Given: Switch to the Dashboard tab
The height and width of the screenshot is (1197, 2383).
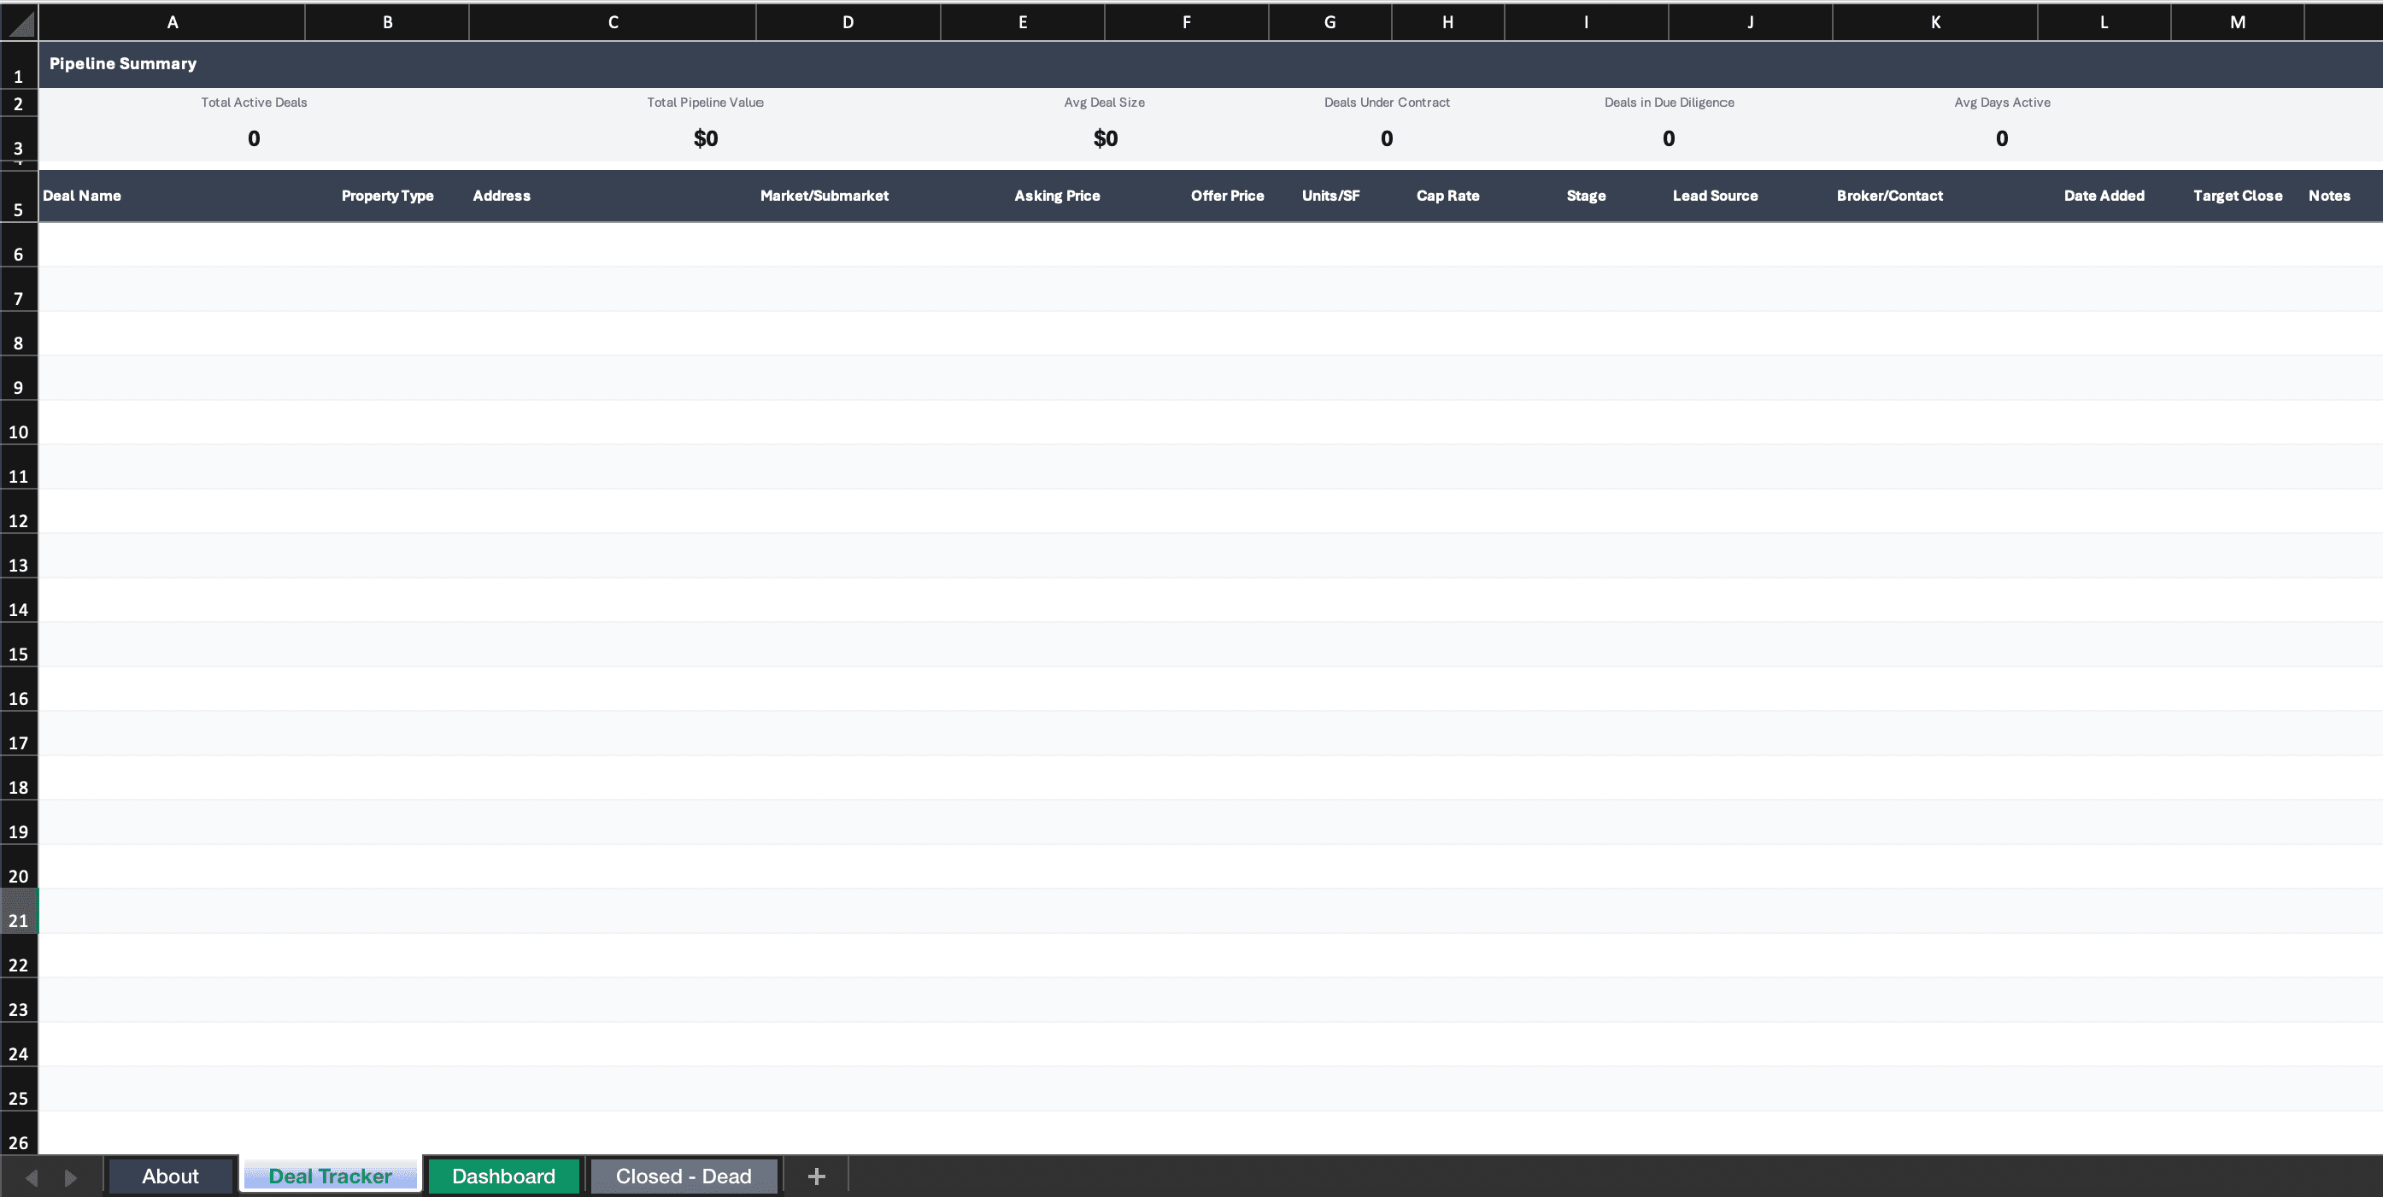Looking at the screenshot, I should pyautogui.click(x=503, y=1176).
